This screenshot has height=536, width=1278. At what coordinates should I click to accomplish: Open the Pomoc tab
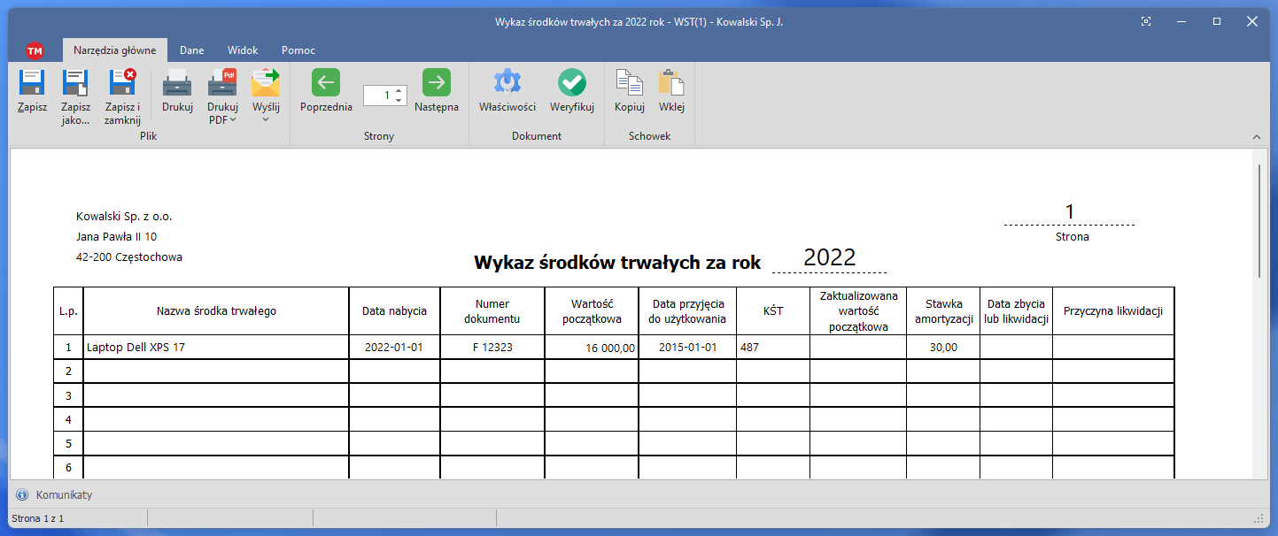298,50
